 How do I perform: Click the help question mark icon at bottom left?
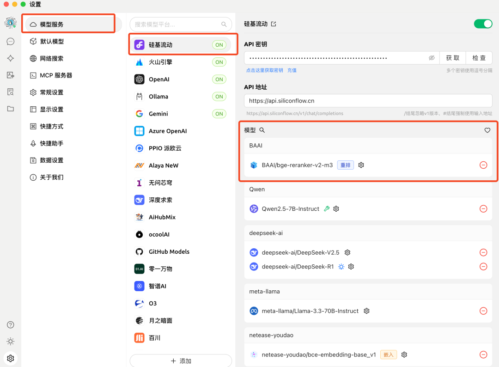10,324
